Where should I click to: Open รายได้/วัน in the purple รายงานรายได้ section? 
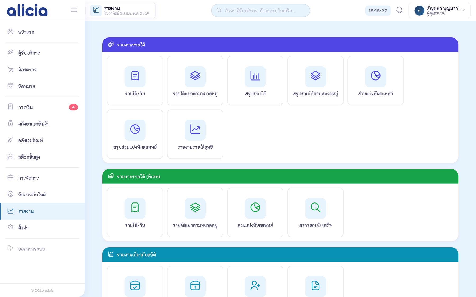135,81
